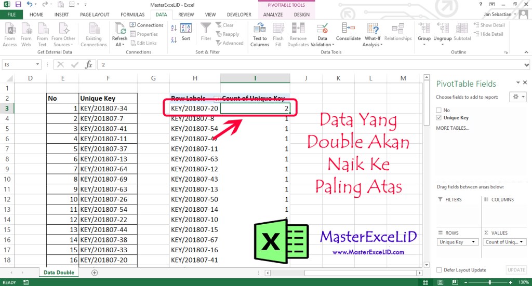Click zoom out minus button
Screen dimensions: 532x286
point(466,282)
